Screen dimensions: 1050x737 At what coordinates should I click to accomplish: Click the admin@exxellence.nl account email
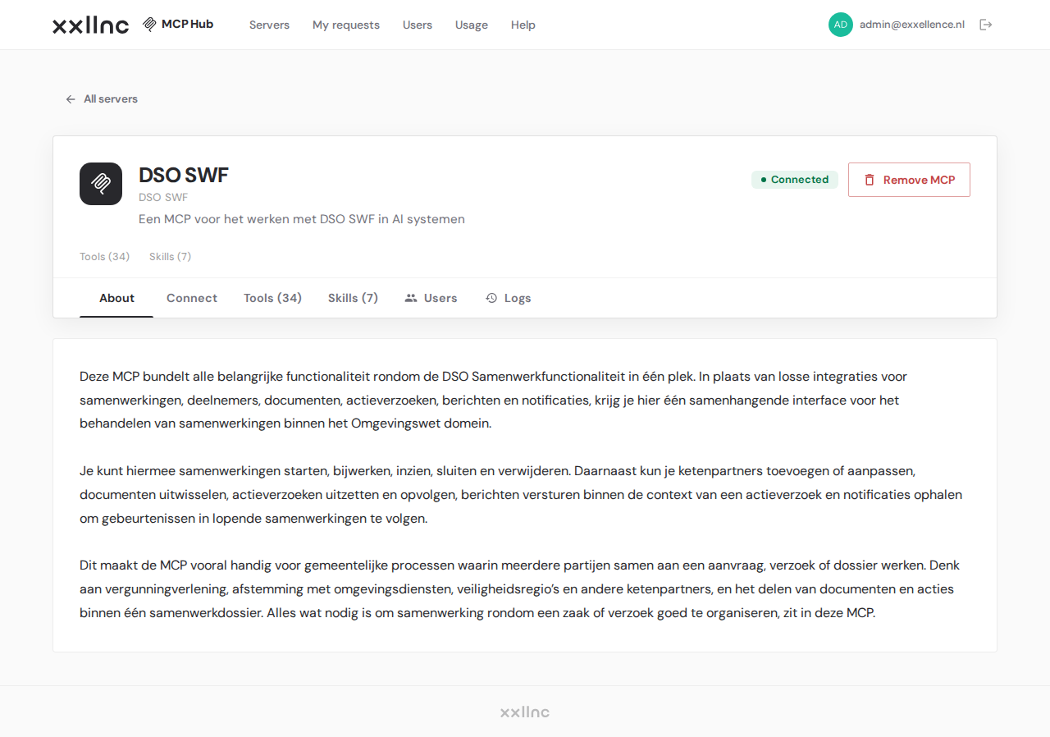[912, 25]
